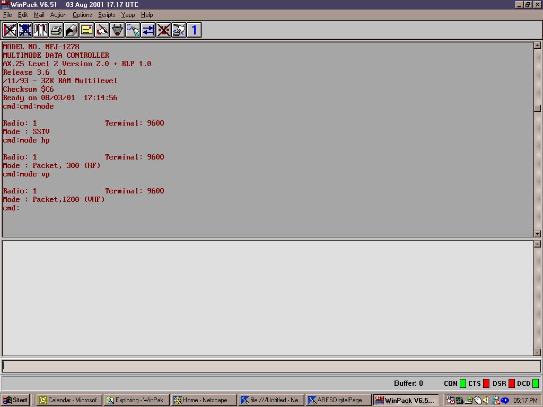543x407 pixels.
Task: Click the WinPack title bar icon
Action: pyautogui.click(x=5, y=4)
